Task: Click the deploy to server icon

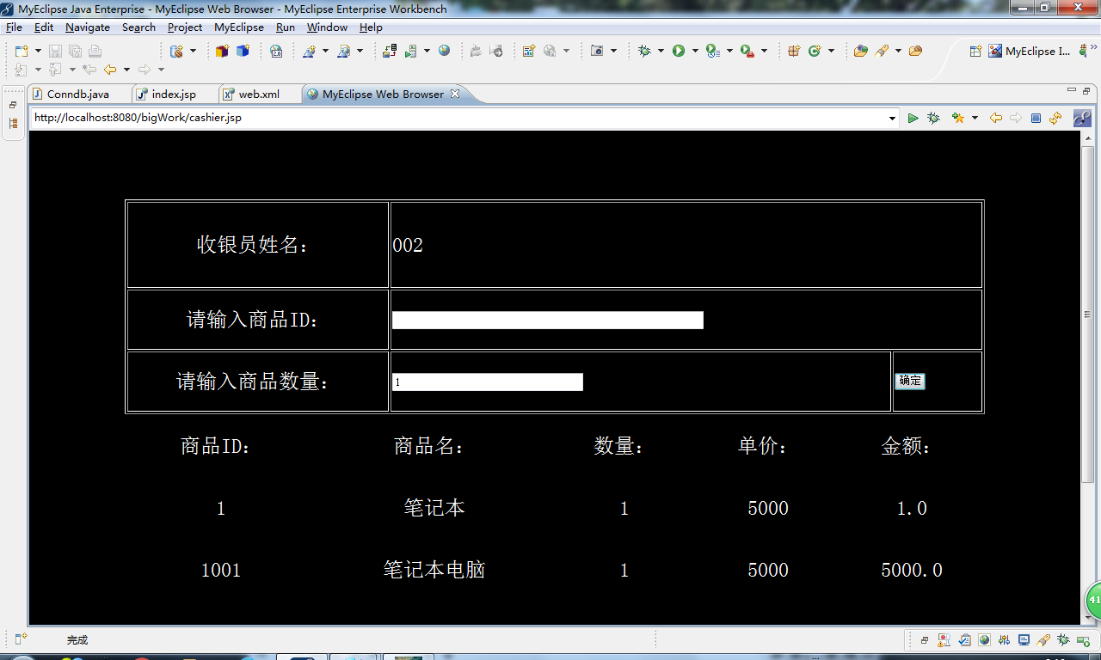Action: tap(390, 52)
